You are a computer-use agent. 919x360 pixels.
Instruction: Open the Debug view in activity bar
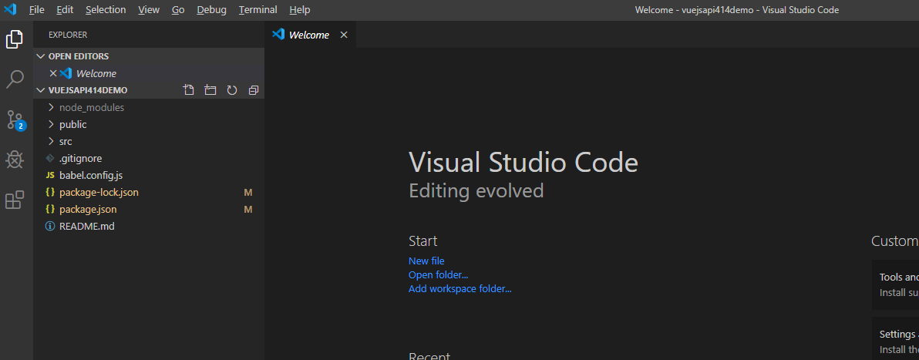pyautogui.click(x=15, y=160)
